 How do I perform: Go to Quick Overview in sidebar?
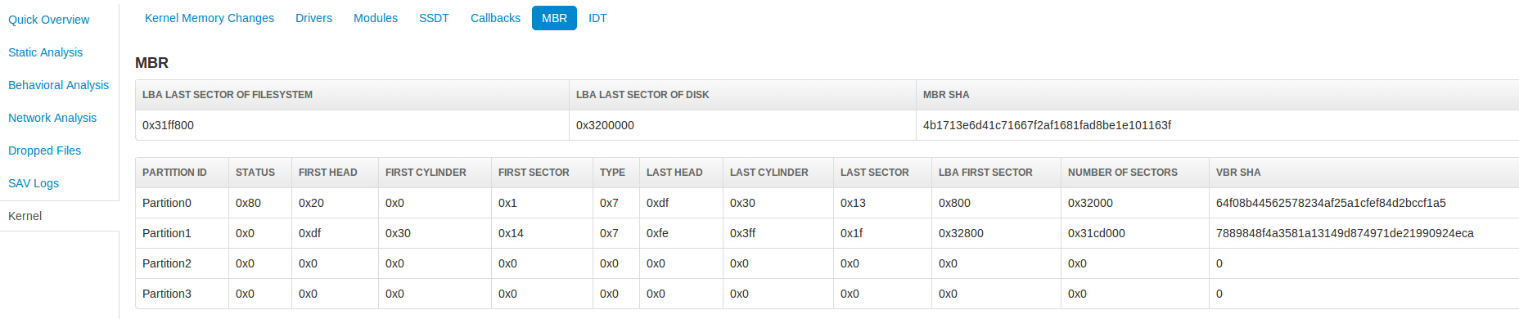click(x=49, y=20)
